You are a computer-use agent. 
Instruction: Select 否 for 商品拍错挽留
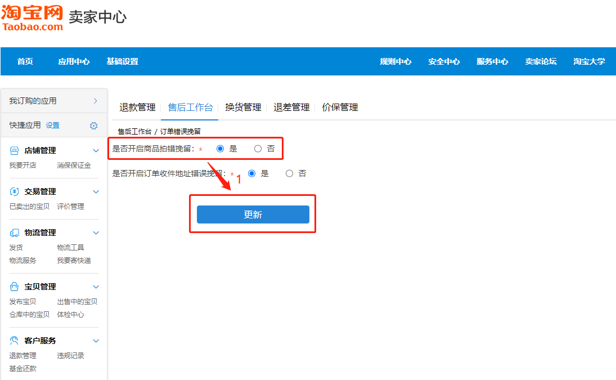coord(258,149)
